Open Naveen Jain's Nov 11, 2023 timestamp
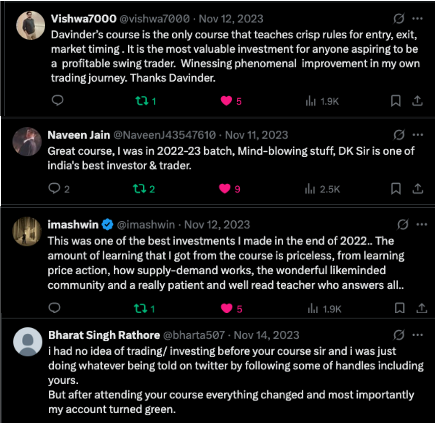 (256, 135)
